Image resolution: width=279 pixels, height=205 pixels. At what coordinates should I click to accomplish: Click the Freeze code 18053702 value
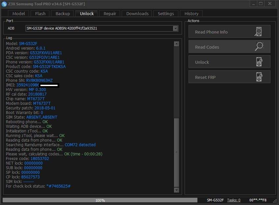(40, 159)
